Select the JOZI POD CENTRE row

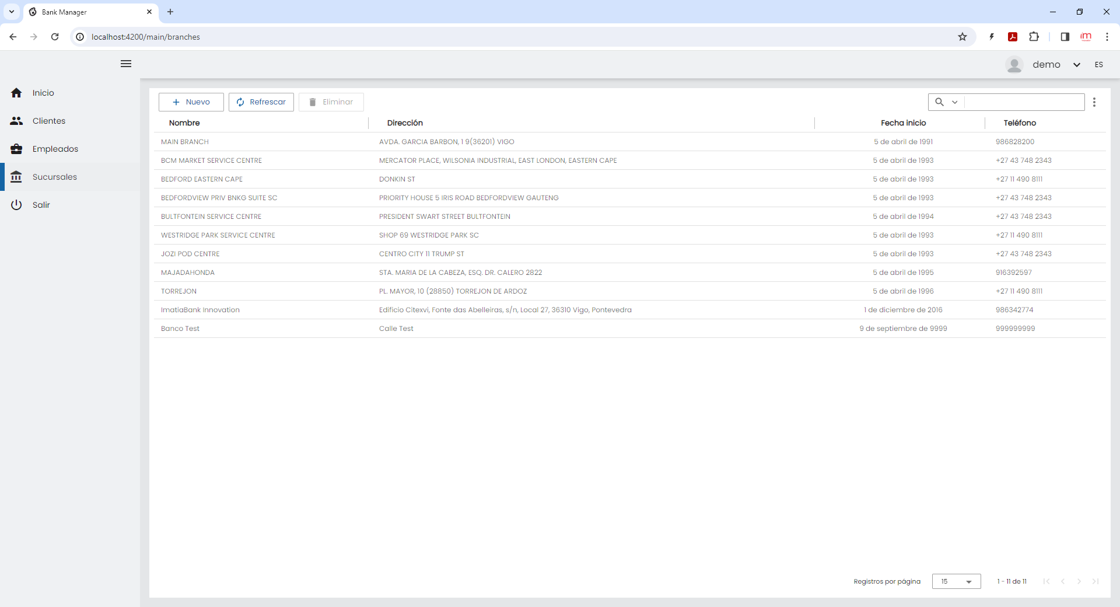(630, 254)
